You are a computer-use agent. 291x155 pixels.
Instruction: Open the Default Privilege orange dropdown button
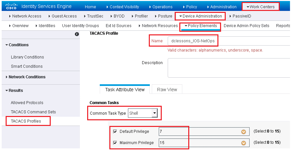[x=244, y=132]
